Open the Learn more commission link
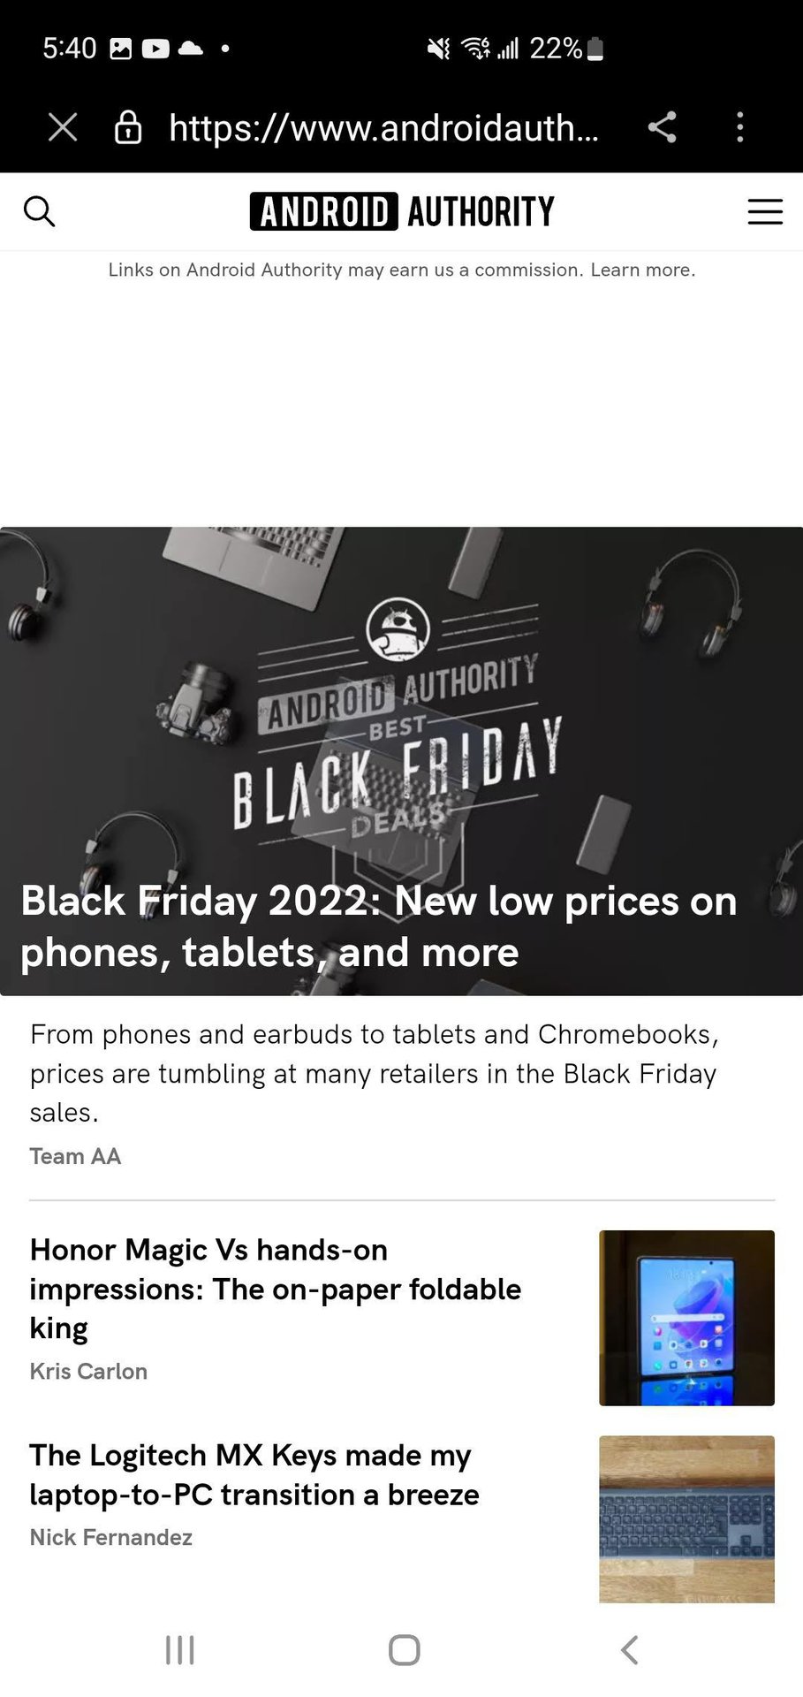 (642, 270)
